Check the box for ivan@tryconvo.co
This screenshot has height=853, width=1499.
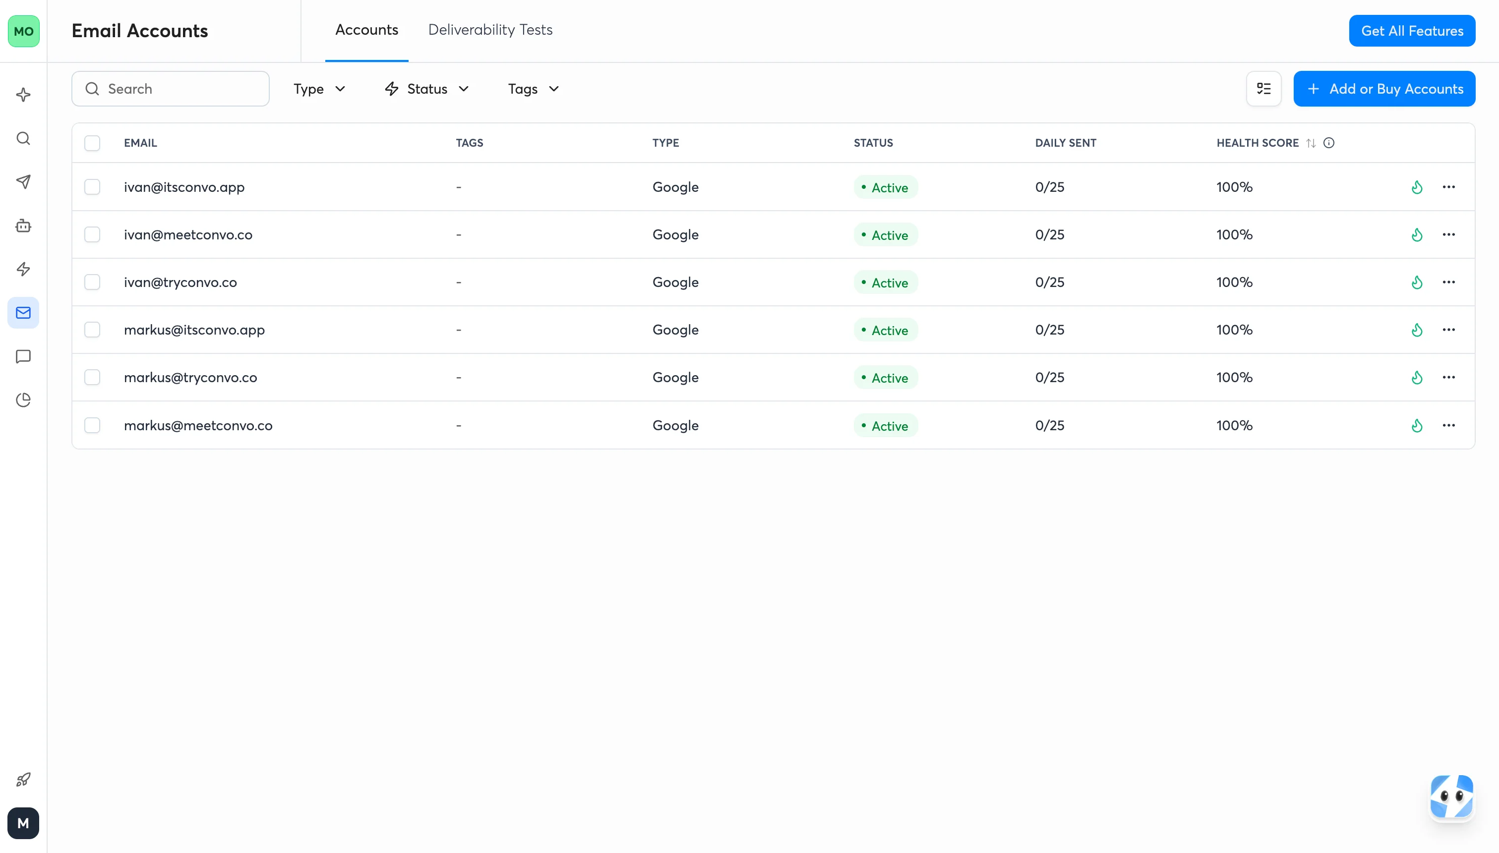tap(92, 282)
